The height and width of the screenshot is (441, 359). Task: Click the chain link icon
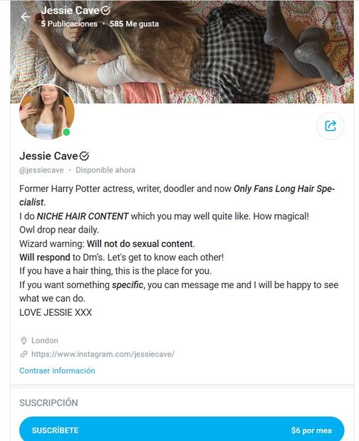tap(24, 354)
